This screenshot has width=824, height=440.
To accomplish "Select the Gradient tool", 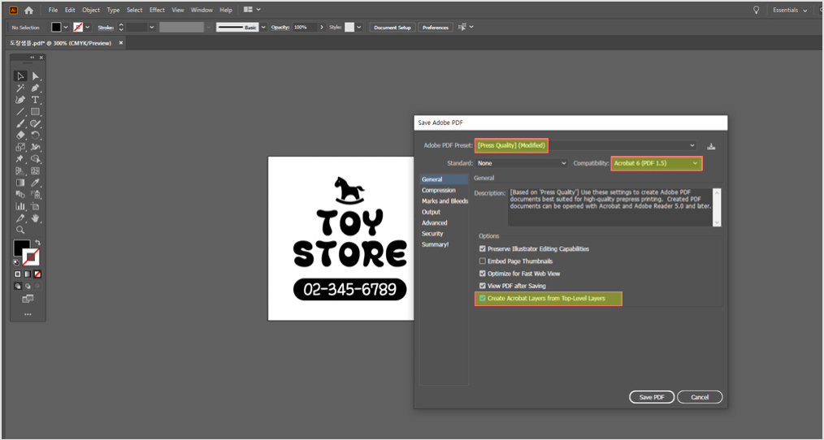I will coord(20,183).
